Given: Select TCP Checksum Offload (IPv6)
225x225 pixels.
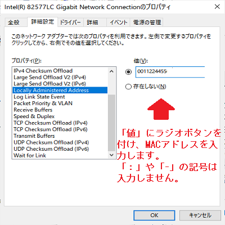Looking at the screenshot, I should tap(60, 129).
